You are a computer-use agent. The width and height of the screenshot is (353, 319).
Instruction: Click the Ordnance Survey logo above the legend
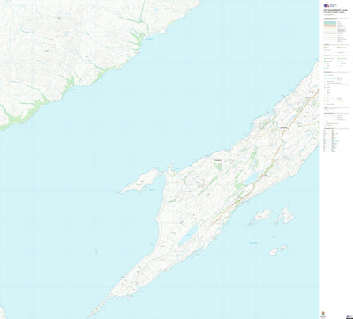click(330, 5)
